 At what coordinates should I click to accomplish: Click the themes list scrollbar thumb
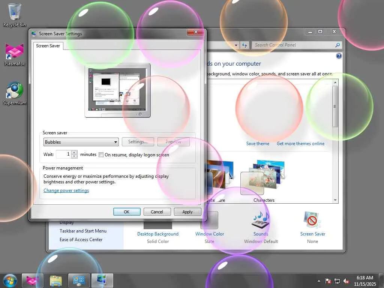(x=335, y=106)
